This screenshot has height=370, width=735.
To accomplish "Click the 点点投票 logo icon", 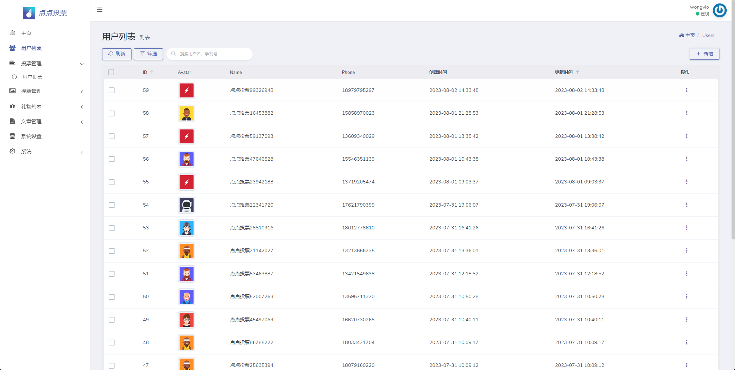I will pos(29,13).
